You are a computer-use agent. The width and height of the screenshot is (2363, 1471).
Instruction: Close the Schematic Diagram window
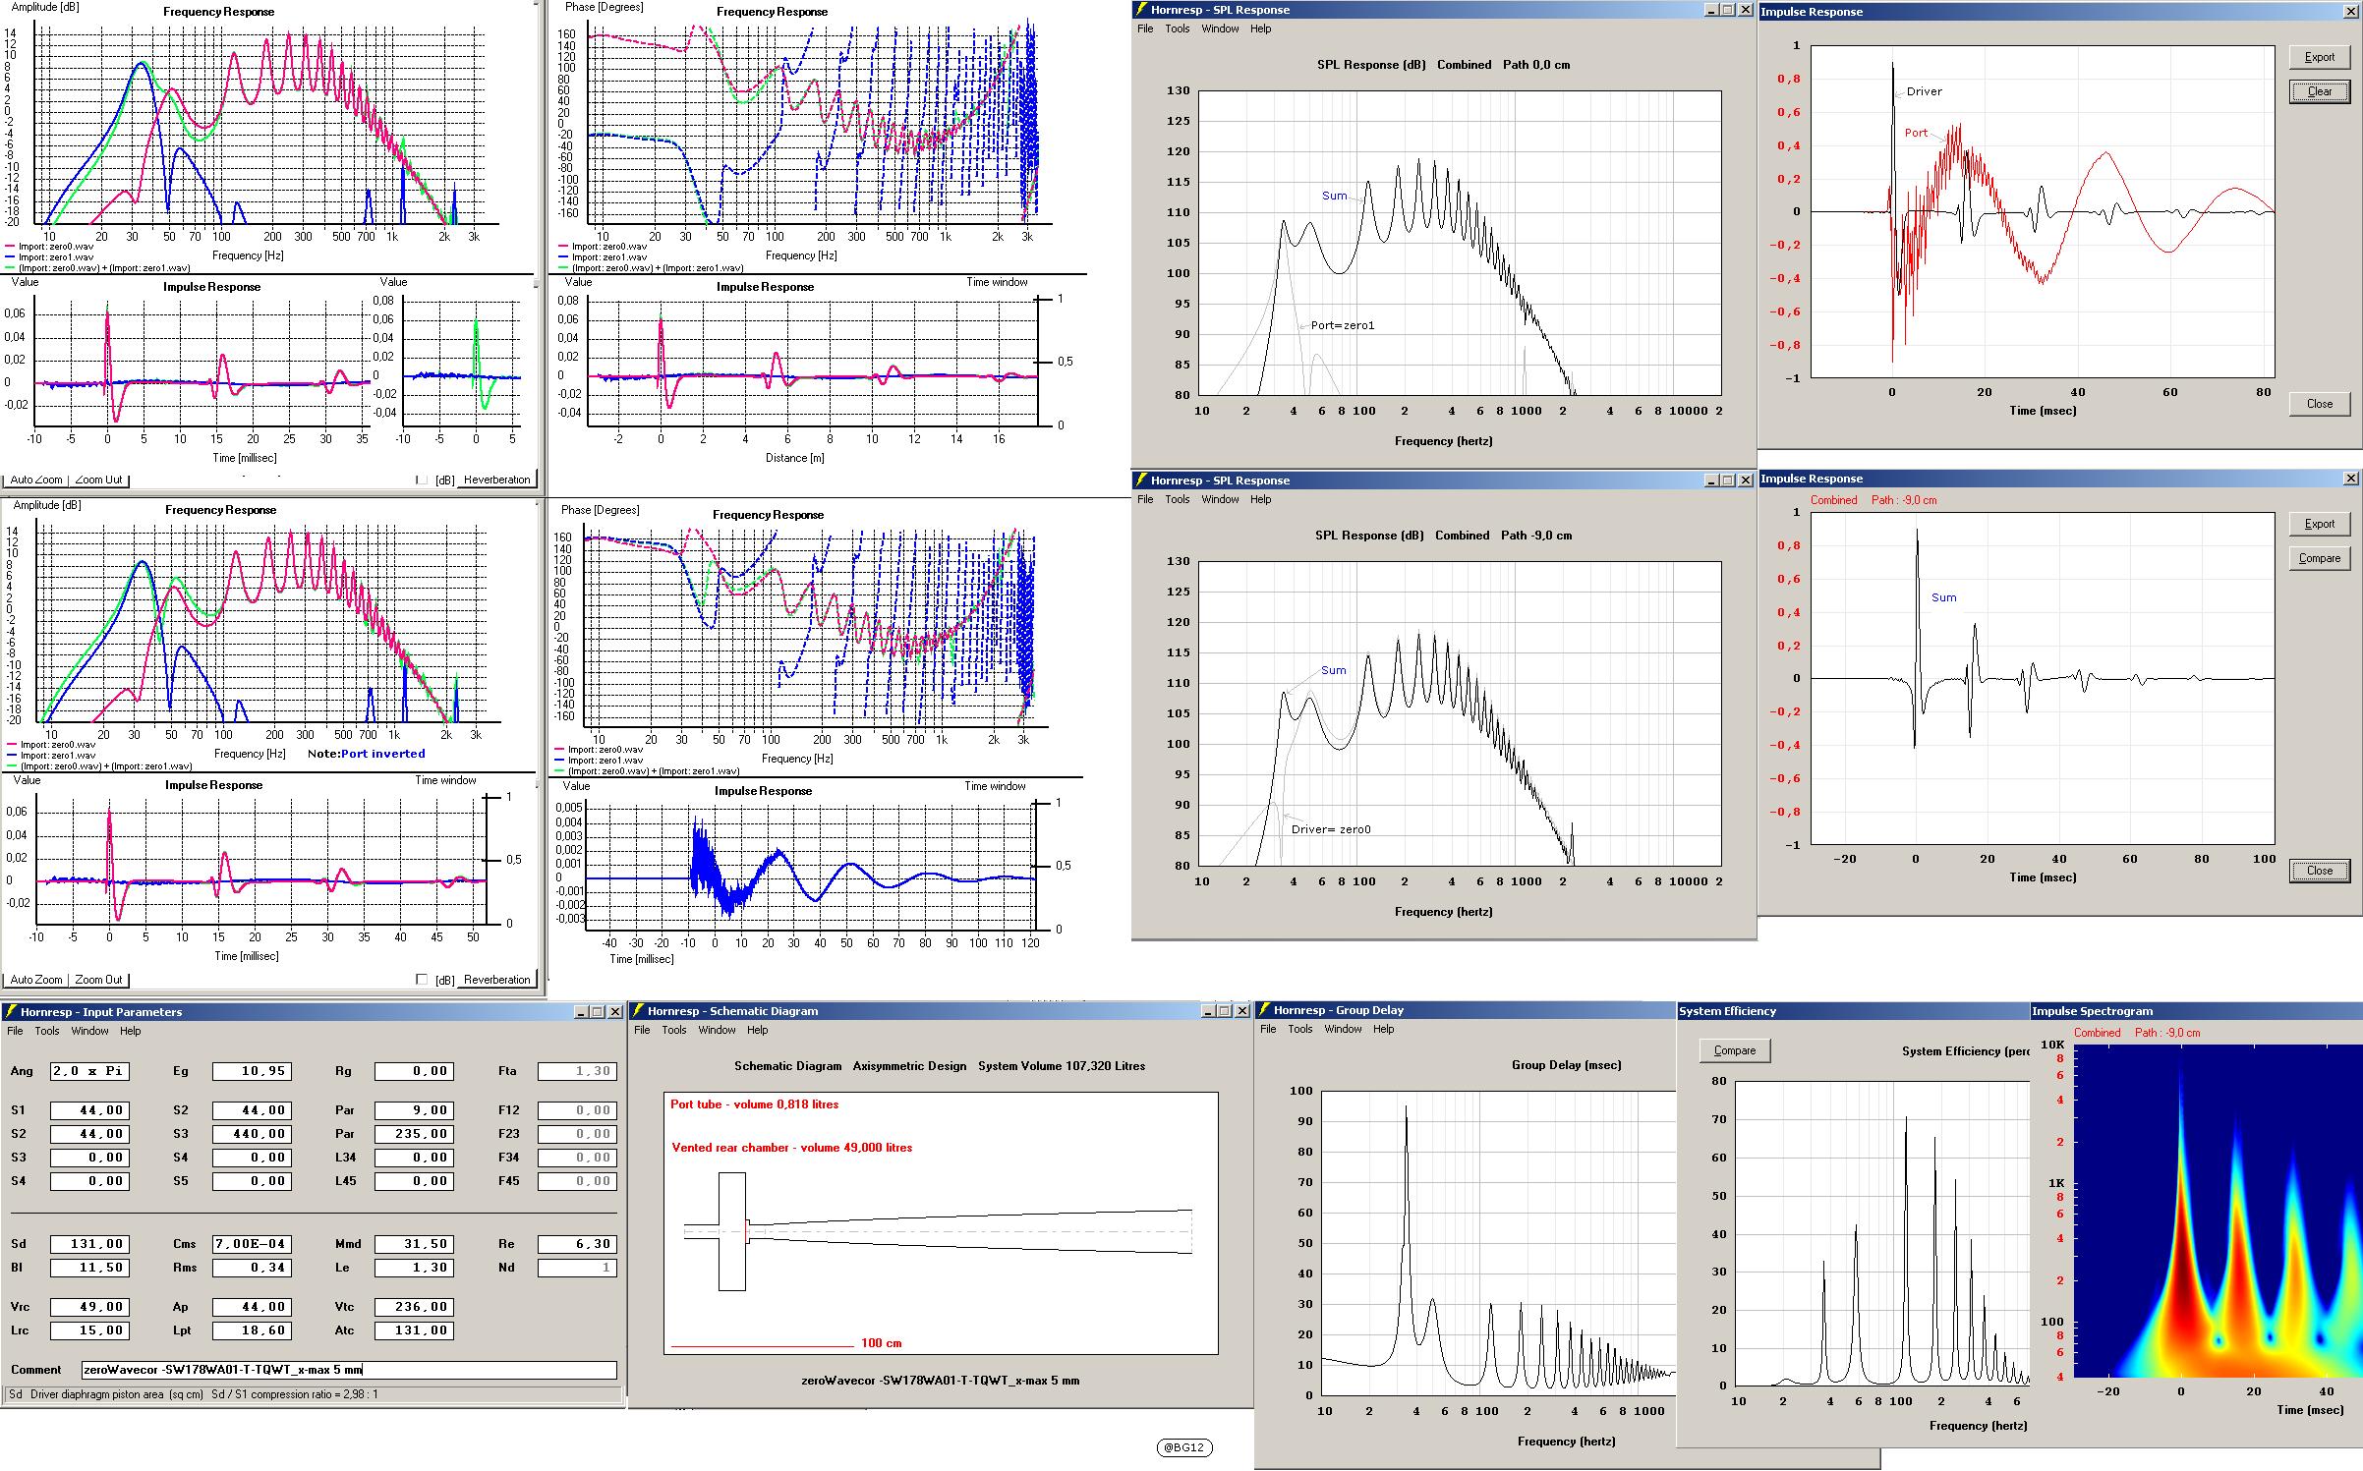1242,1010
